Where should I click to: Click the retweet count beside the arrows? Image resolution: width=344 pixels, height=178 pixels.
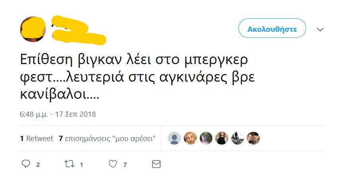coord(81,164)
